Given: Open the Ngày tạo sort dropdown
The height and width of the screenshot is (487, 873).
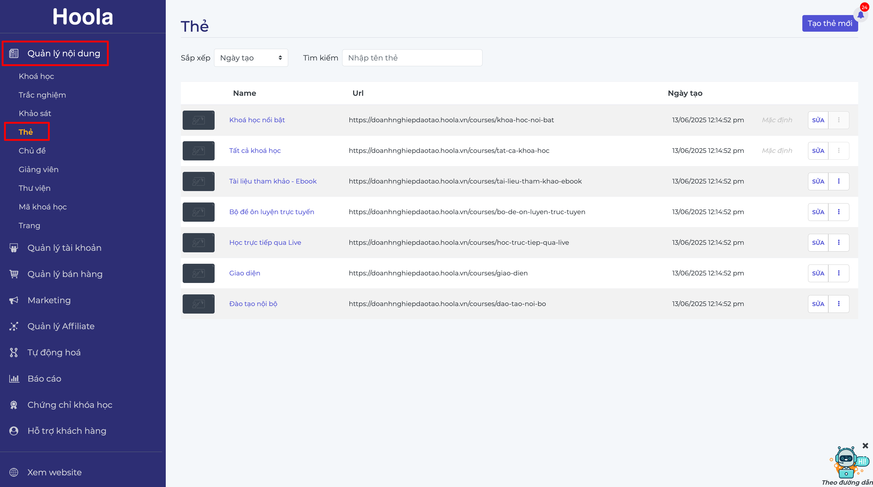Looking at the screenshot, I should click(x=251, y=58).
